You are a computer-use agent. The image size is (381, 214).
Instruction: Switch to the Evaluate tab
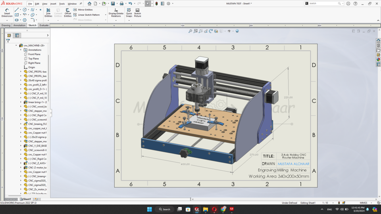pyautogui.click(x=44, y=25)
